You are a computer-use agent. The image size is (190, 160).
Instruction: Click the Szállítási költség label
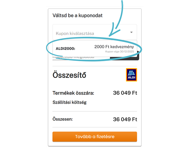pos(70,102)
